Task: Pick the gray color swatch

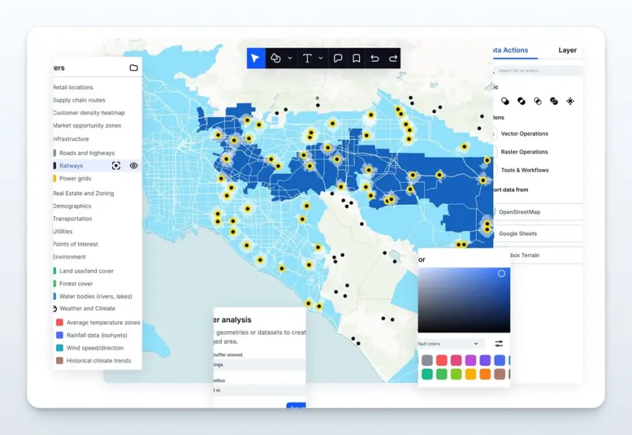Action: point(427,360)
